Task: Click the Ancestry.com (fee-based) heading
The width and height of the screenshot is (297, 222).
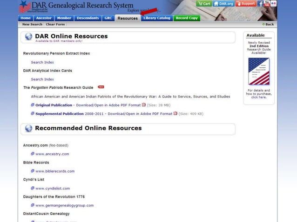Action: [x=46, y=145]
